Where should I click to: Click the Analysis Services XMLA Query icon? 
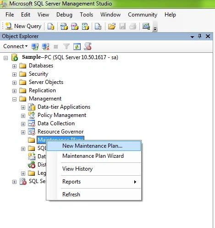pos(85,26)
